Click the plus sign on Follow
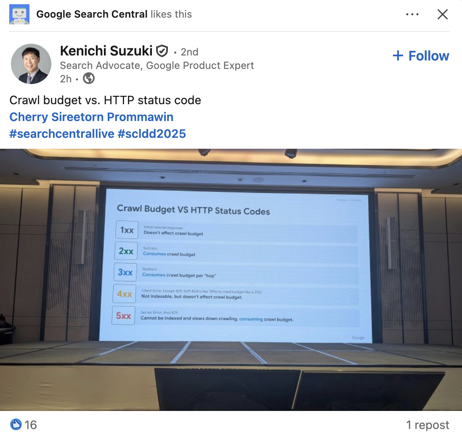 397,55
